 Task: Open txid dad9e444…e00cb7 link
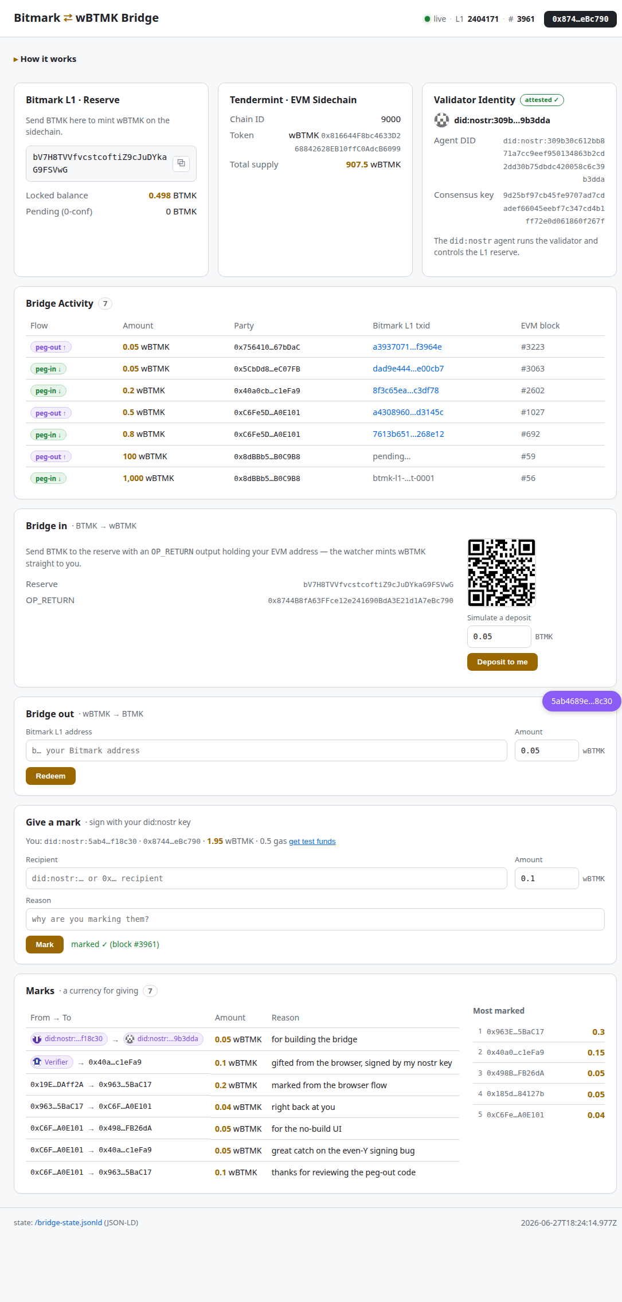pyautogui.click(x=408, y=369)
